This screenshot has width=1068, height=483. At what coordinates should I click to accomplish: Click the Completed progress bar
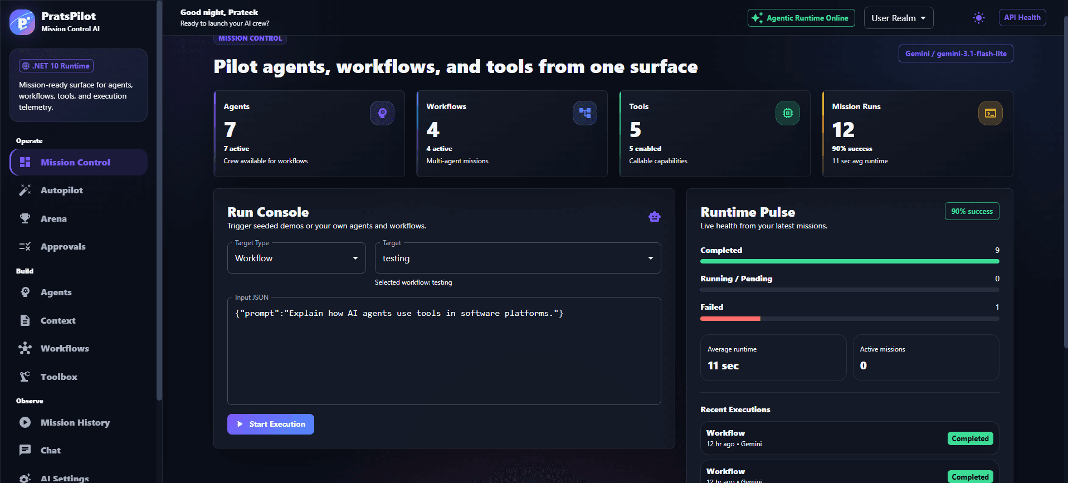tap(850, 261)
